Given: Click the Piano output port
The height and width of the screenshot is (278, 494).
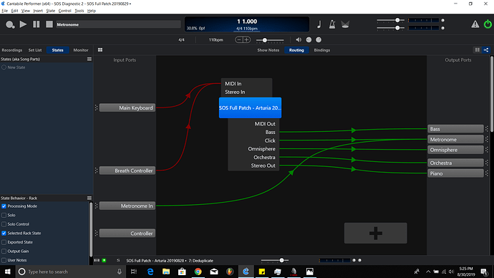Looking at the screenshot, I should [455, 173].
